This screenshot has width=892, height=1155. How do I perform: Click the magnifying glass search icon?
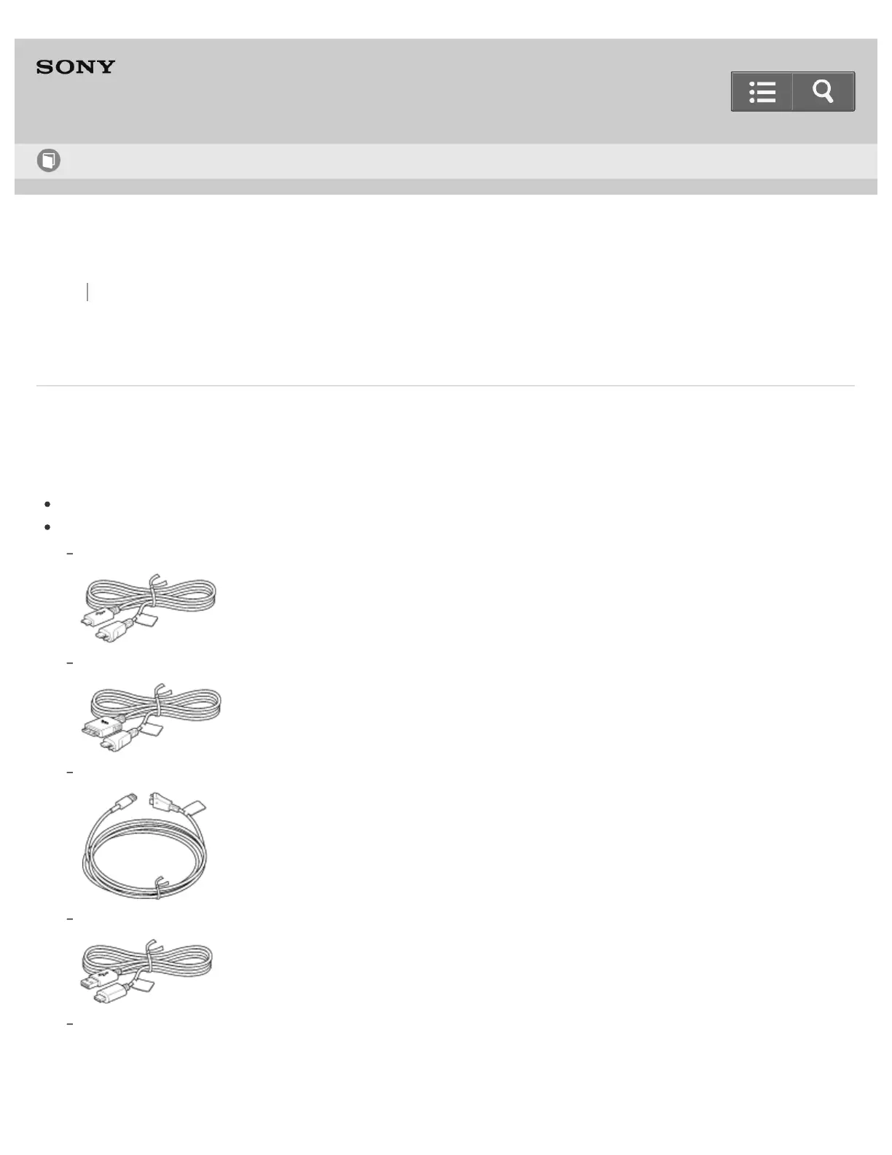tap(823, 92)
